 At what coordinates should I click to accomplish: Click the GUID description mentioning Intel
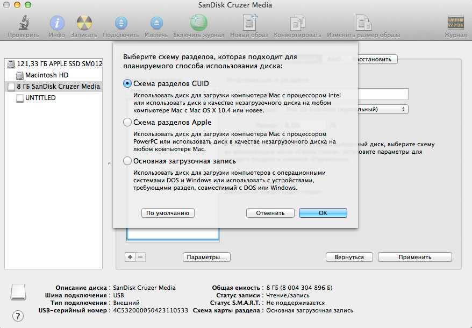click(237, 103)
